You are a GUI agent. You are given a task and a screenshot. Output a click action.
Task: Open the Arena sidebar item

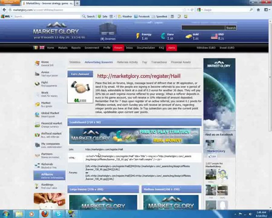click(50, 74)
